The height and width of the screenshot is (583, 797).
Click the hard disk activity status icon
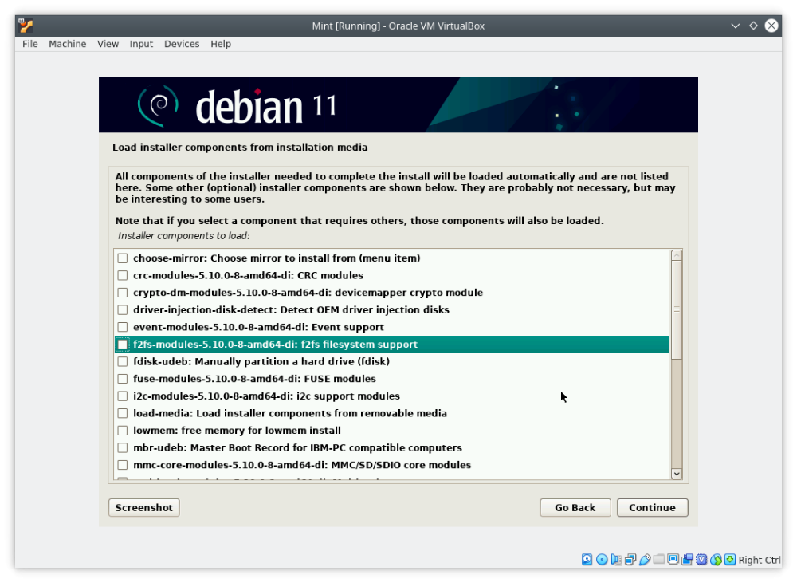pos(587,560)
